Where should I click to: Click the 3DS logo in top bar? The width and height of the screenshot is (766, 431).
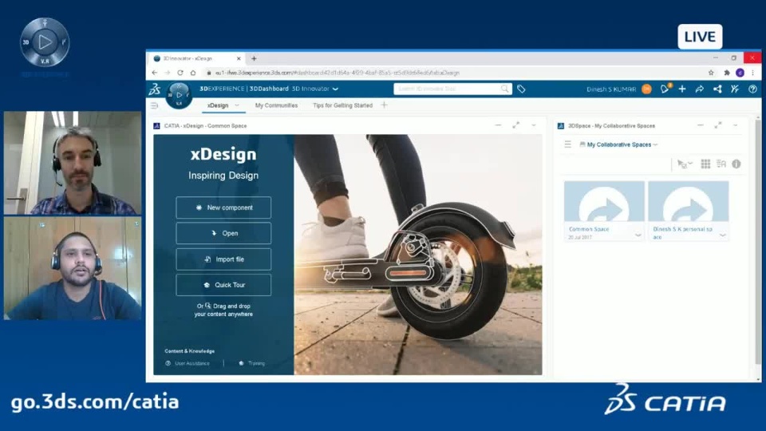coord(155,89)
